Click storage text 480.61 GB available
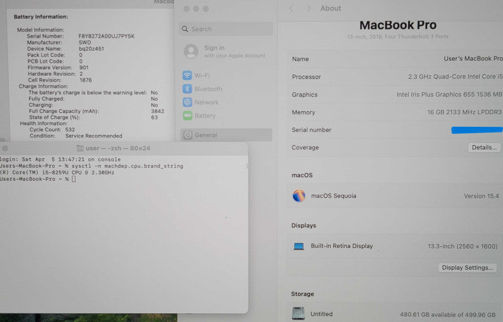This screenshot has width=503, height=322. click(x=448, y=314)
